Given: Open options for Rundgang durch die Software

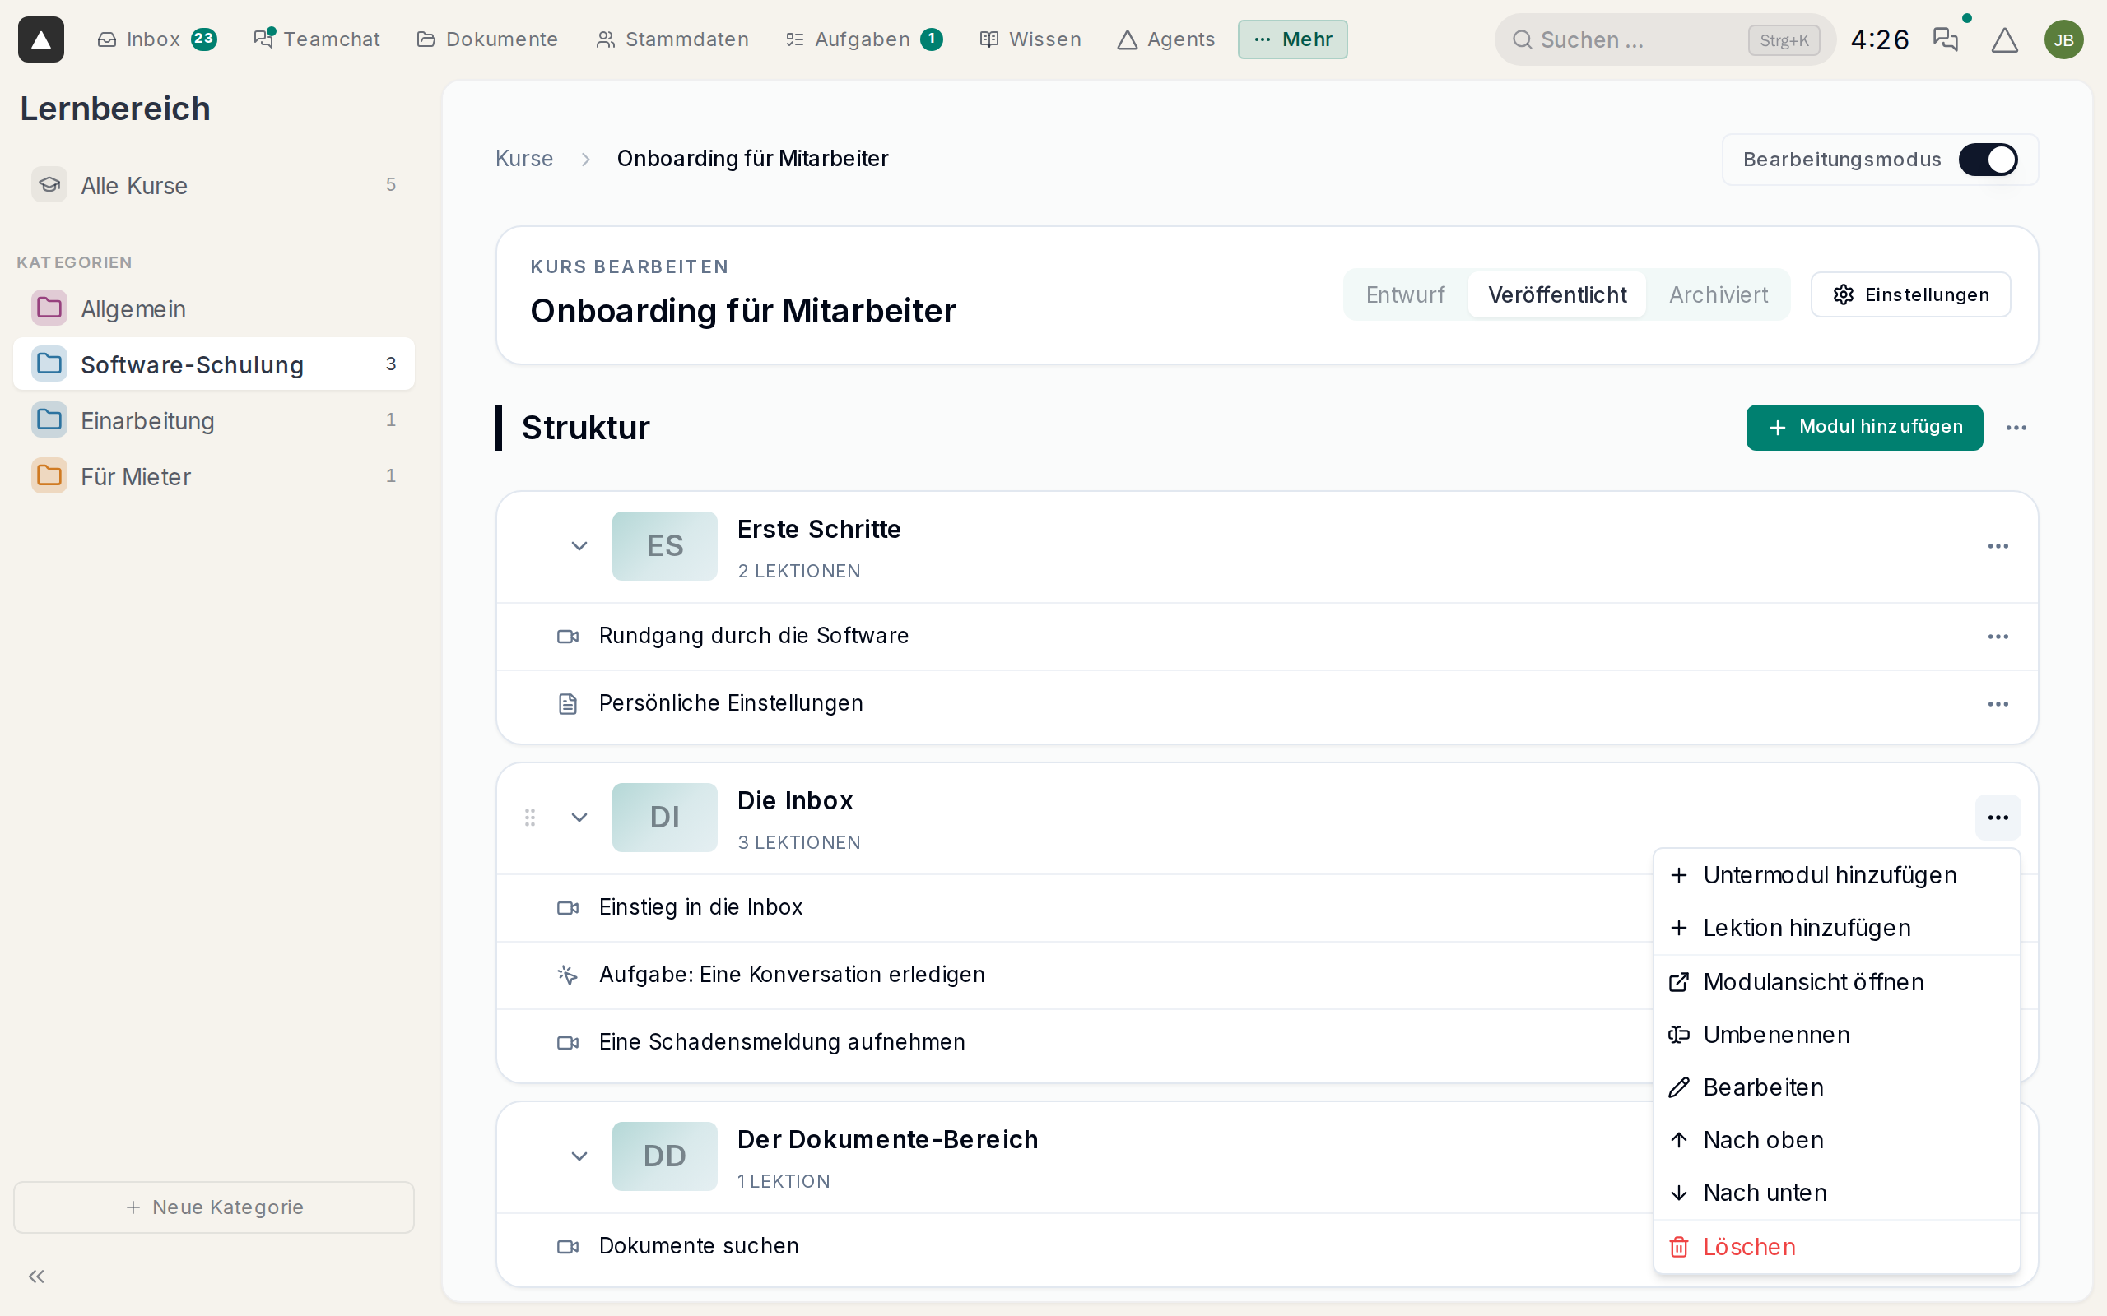Looking at the screenshot, I should pos(1998,637).
